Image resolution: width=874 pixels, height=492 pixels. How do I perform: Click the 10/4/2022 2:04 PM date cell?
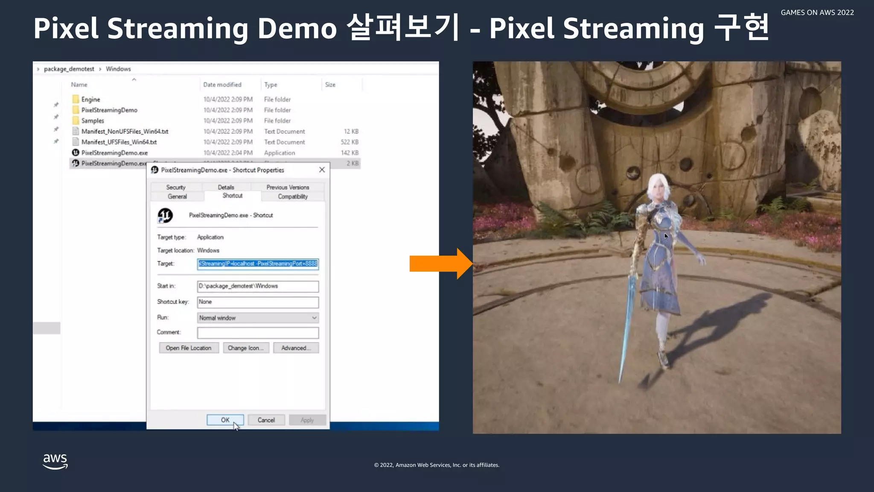(228, 152)
